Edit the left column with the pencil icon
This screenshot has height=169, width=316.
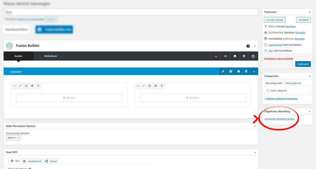coord(20,86)
